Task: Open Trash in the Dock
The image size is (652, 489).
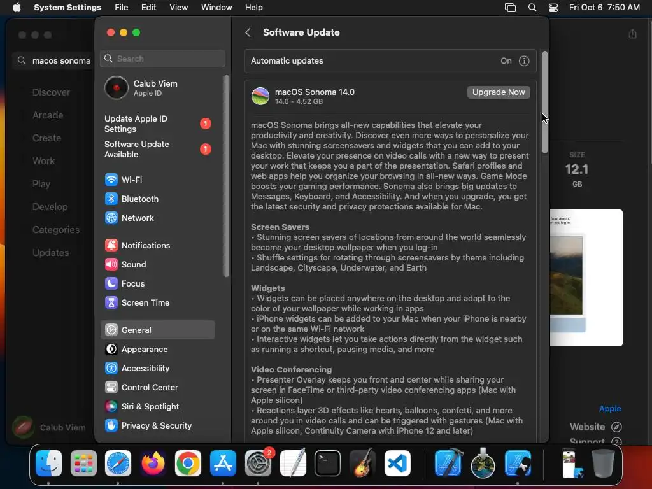Action: [x=603, y=463]
